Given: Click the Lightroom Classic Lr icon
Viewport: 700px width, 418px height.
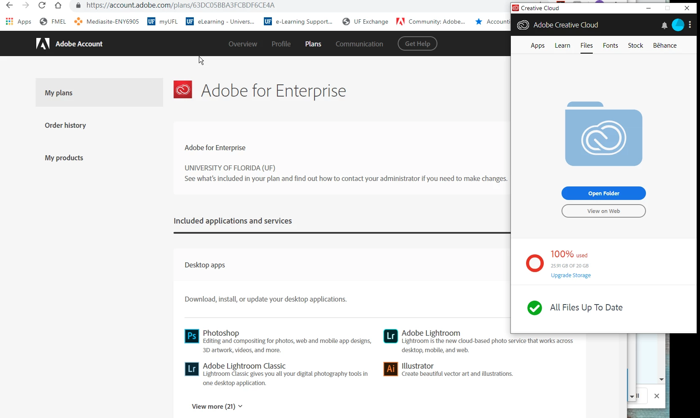Looking at the screenshot, I should pos(192,369).
